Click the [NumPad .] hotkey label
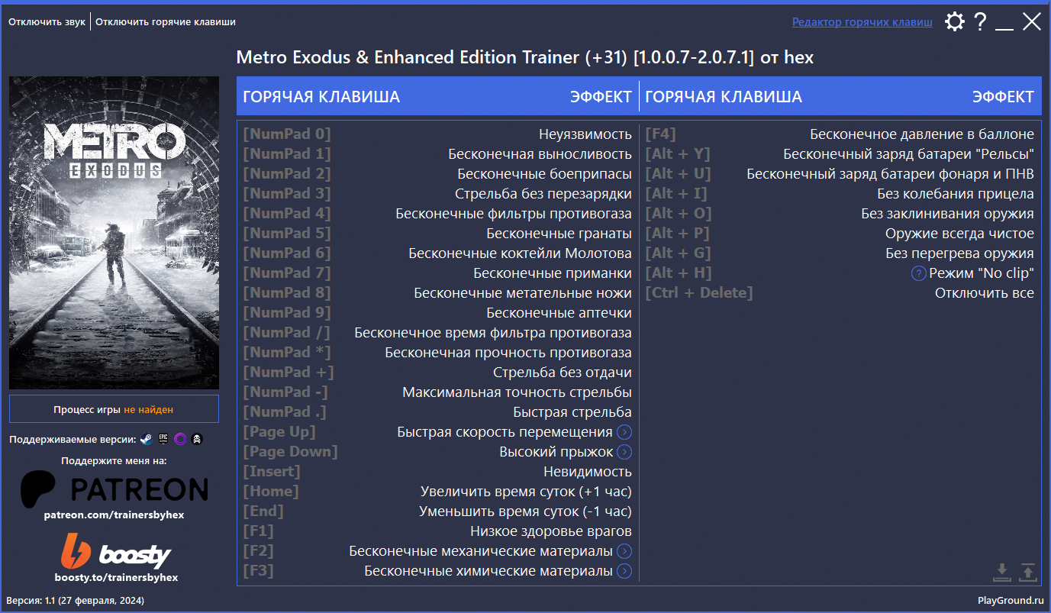 (285, 412)
